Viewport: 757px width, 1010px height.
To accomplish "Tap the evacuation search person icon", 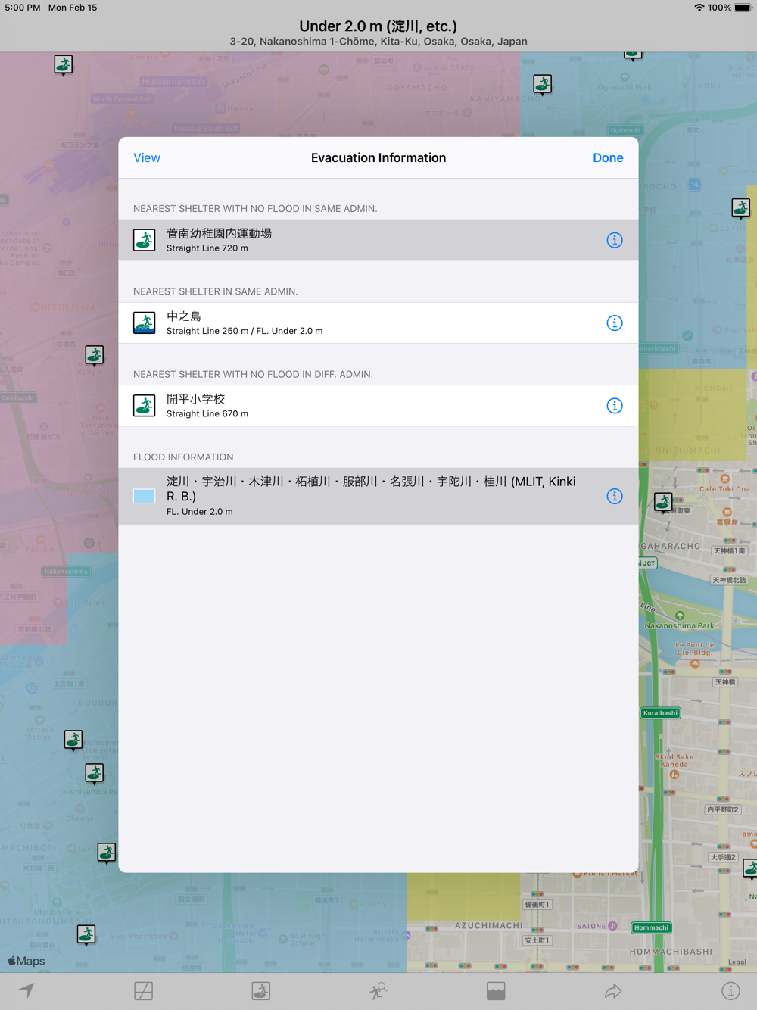I will [378, 990].
